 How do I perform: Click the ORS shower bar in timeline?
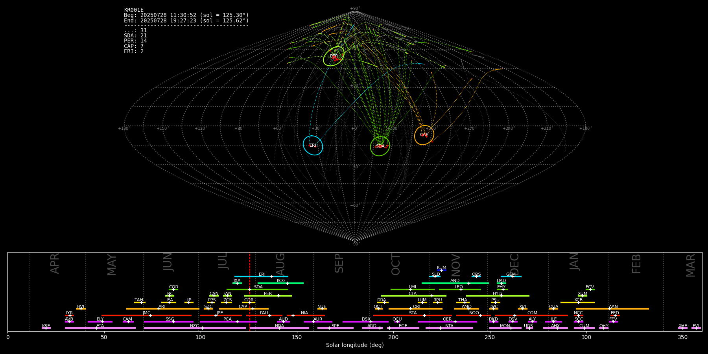[x=476, y=277]
